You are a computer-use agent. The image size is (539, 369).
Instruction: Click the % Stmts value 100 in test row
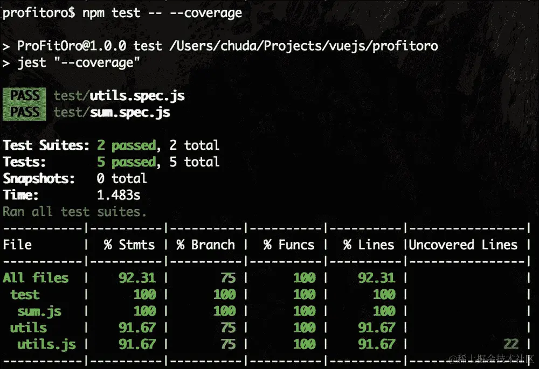(144, 295)
